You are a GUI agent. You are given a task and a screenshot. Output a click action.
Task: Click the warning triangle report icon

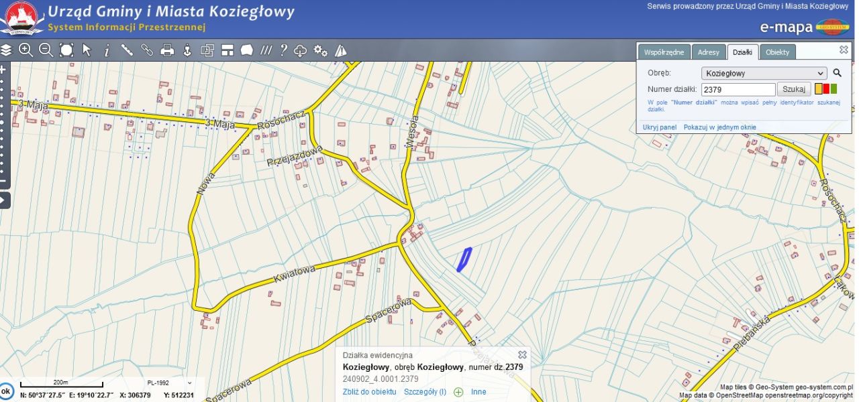click(x=340, y=50)
